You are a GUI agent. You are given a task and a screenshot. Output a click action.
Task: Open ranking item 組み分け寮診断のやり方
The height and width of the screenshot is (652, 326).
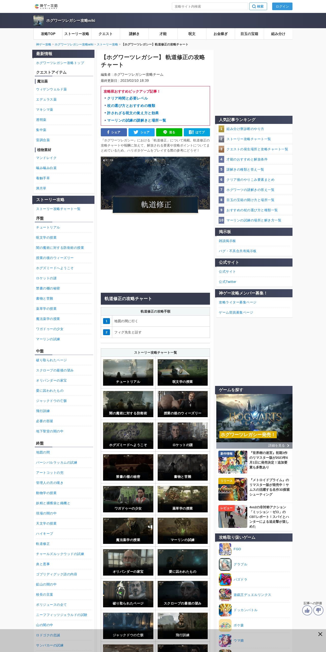pyautogui.click(x=245, y=129)
